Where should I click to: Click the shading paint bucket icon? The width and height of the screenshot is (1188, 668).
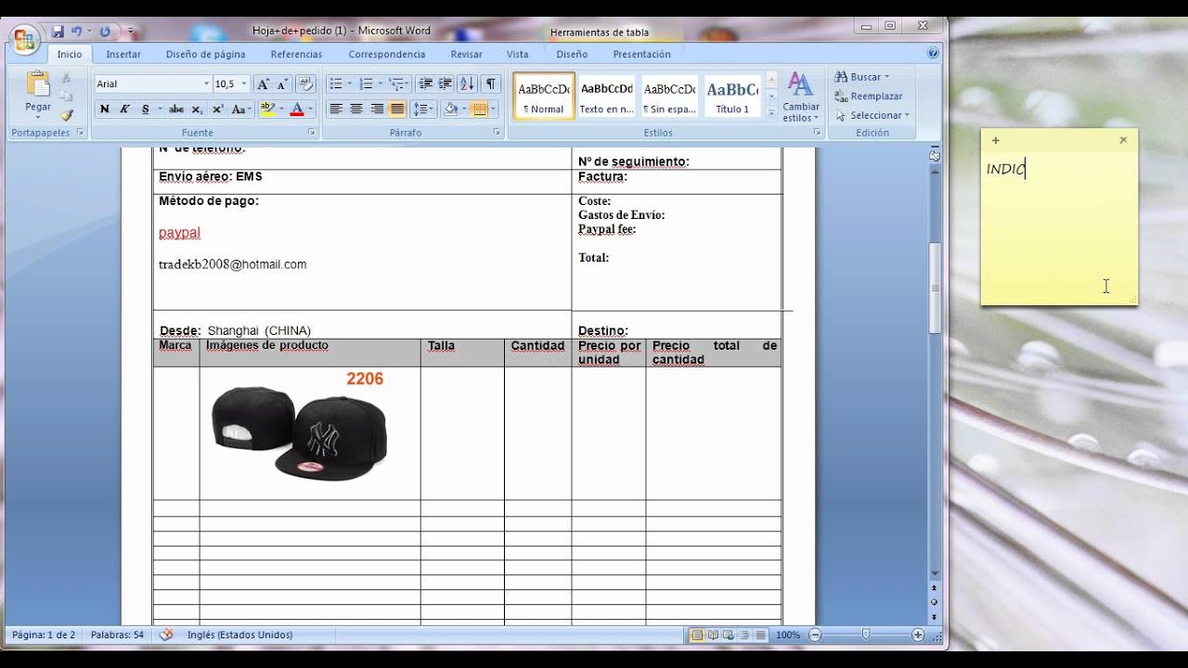(450, 109)
